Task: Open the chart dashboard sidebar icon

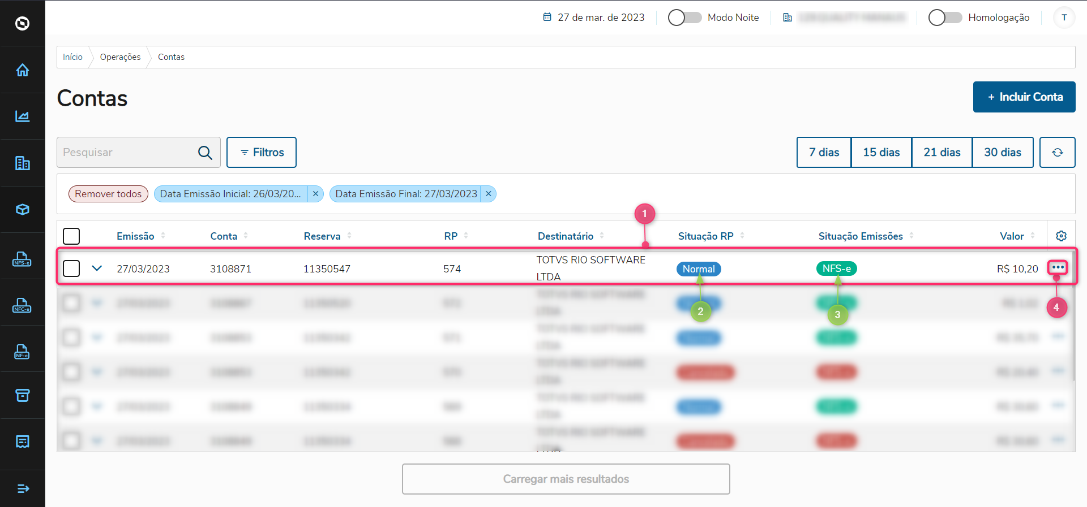Action: [23, 116]
